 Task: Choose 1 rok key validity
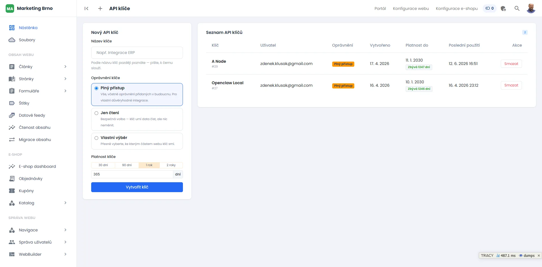point(149,165)
